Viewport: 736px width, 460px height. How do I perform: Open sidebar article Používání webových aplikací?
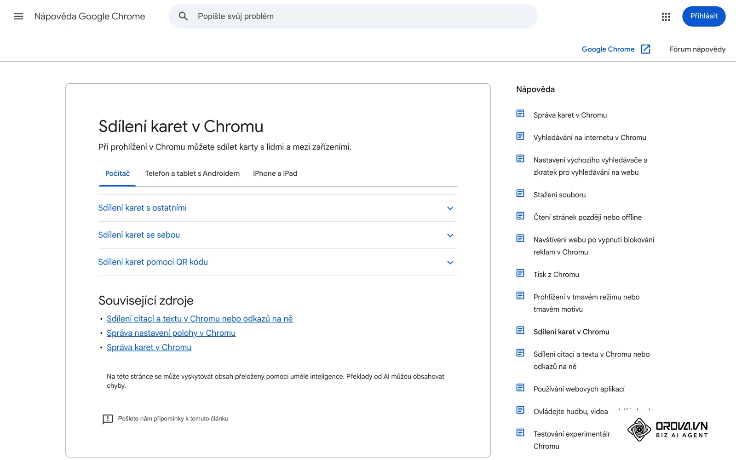579,389
